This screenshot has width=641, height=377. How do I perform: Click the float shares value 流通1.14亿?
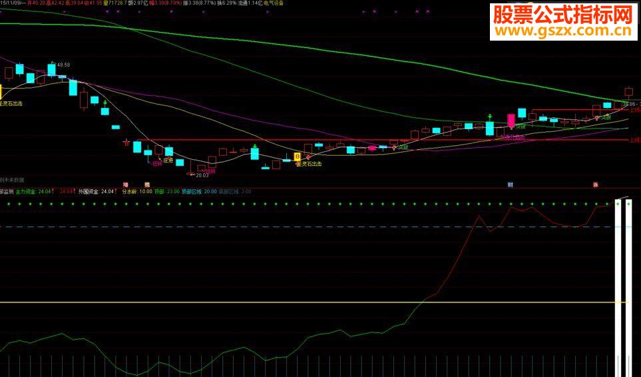click(x=250, y=3)
